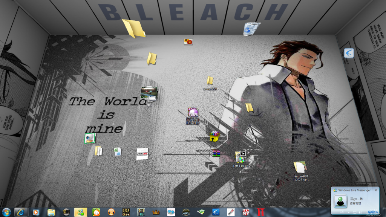Open the Excel spreadsheet file icon
Screen dimensions: 386x217
point(118,151)
